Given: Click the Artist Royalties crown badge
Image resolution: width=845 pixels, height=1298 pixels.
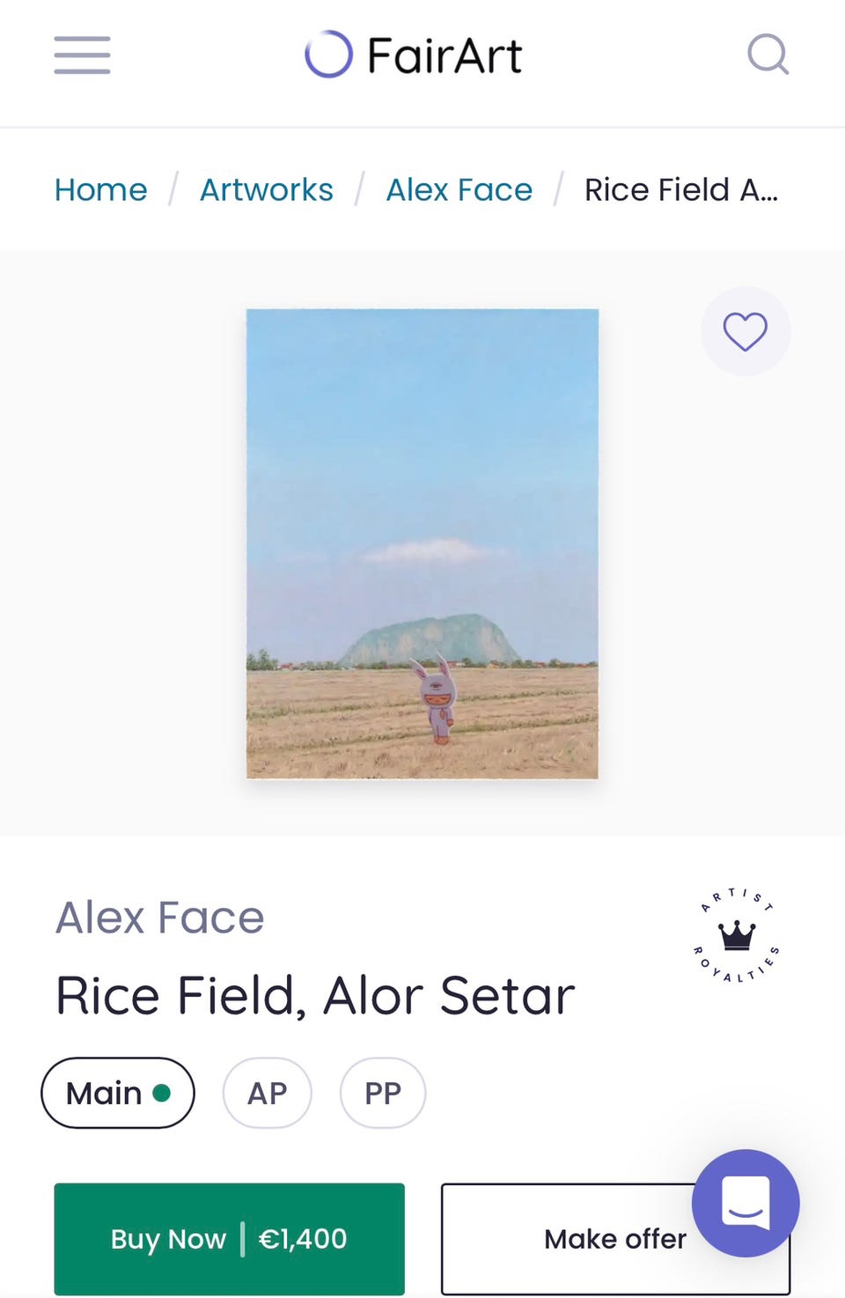Looking at the screenshot, I should 736,936.
